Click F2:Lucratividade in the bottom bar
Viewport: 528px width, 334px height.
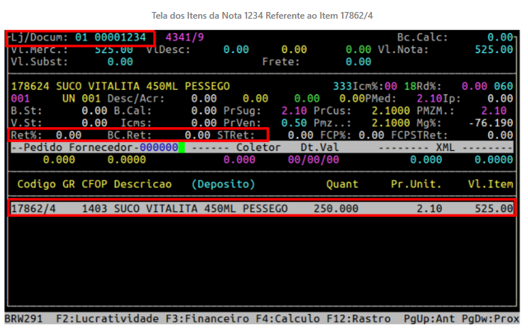[x=108, y=319]
